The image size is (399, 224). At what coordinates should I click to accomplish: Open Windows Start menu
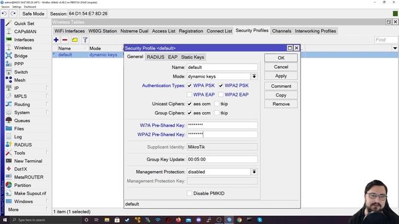[4, 220]
